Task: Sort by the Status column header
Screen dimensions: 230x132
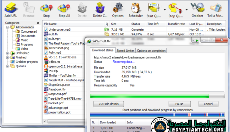Action: [x=138, y=24]
